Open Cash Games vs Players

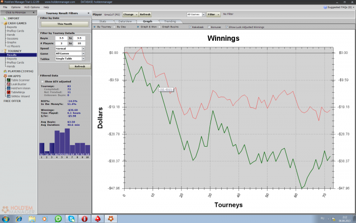pyautogui.click(x=13, y=46)
